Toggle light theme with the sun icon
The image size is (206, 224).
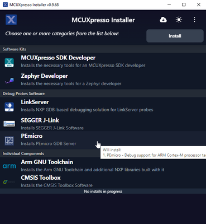click(179, 20)
